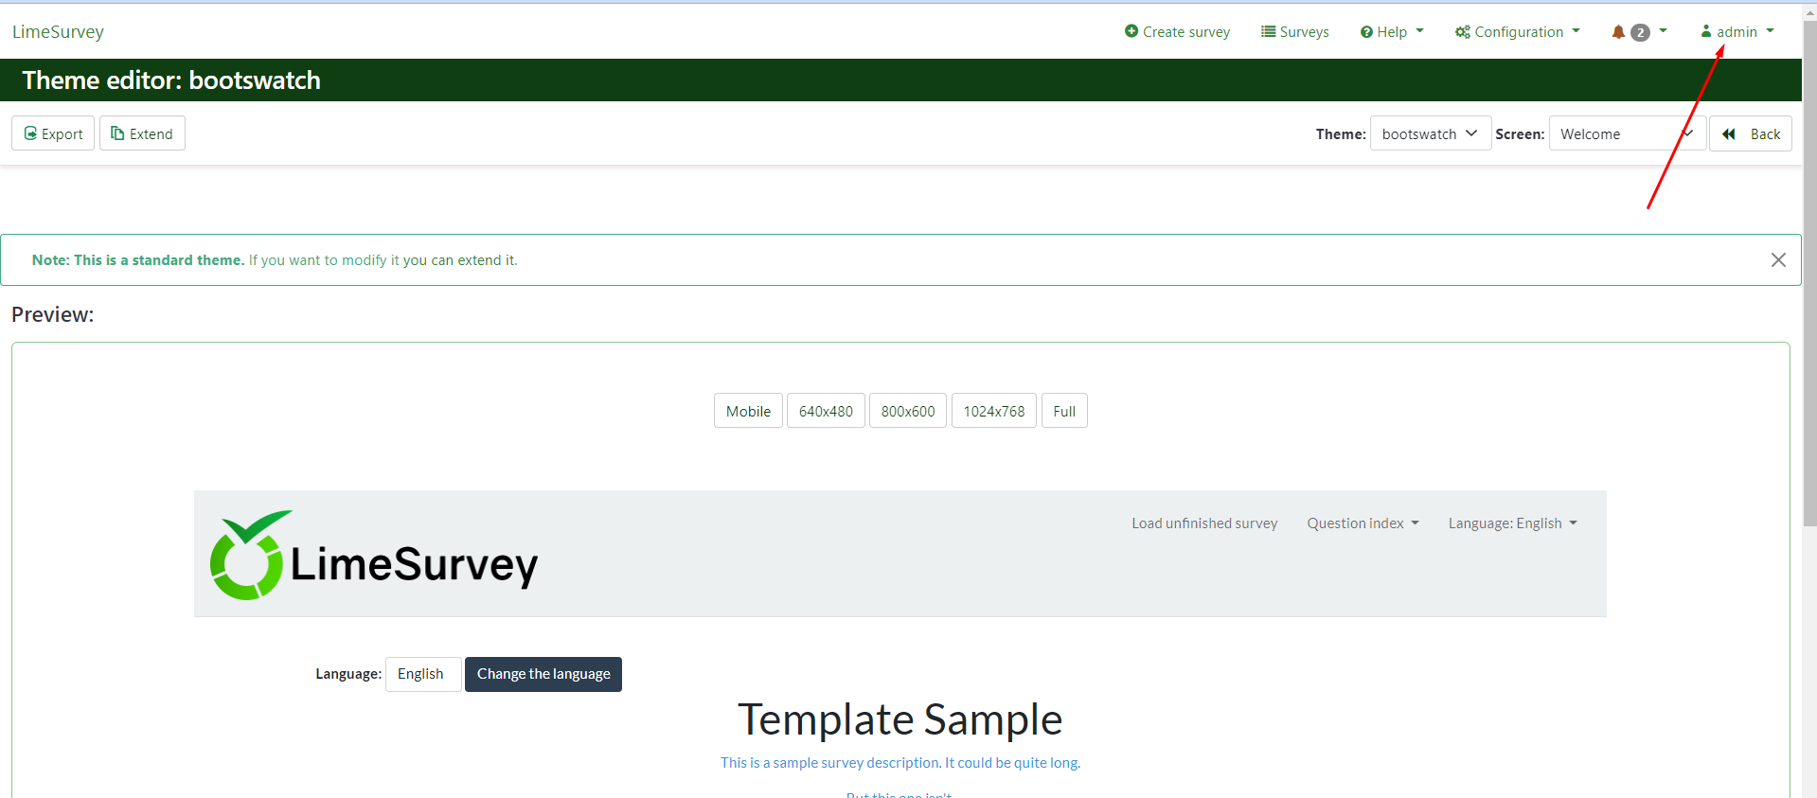
Task: Go Back from the theme editor
Action: 1751,133
